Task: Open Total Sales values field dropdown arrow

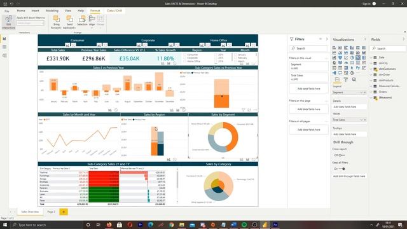Action: (x=361, y=120)
